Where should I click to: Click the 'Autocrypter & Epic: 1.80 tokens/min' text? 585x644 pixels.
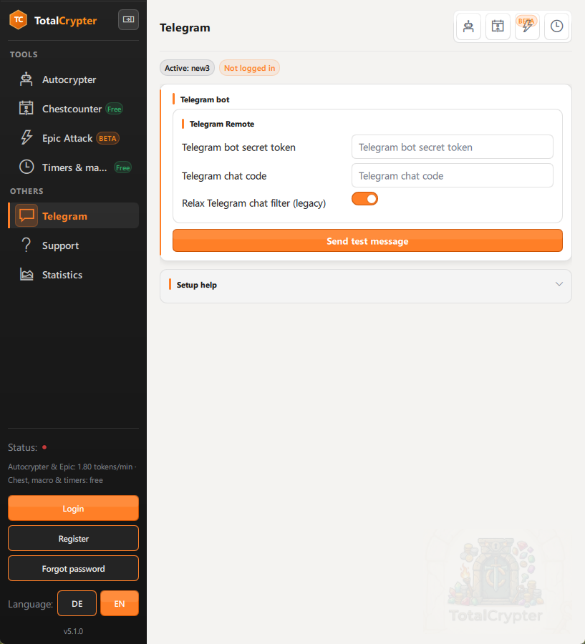70,467
